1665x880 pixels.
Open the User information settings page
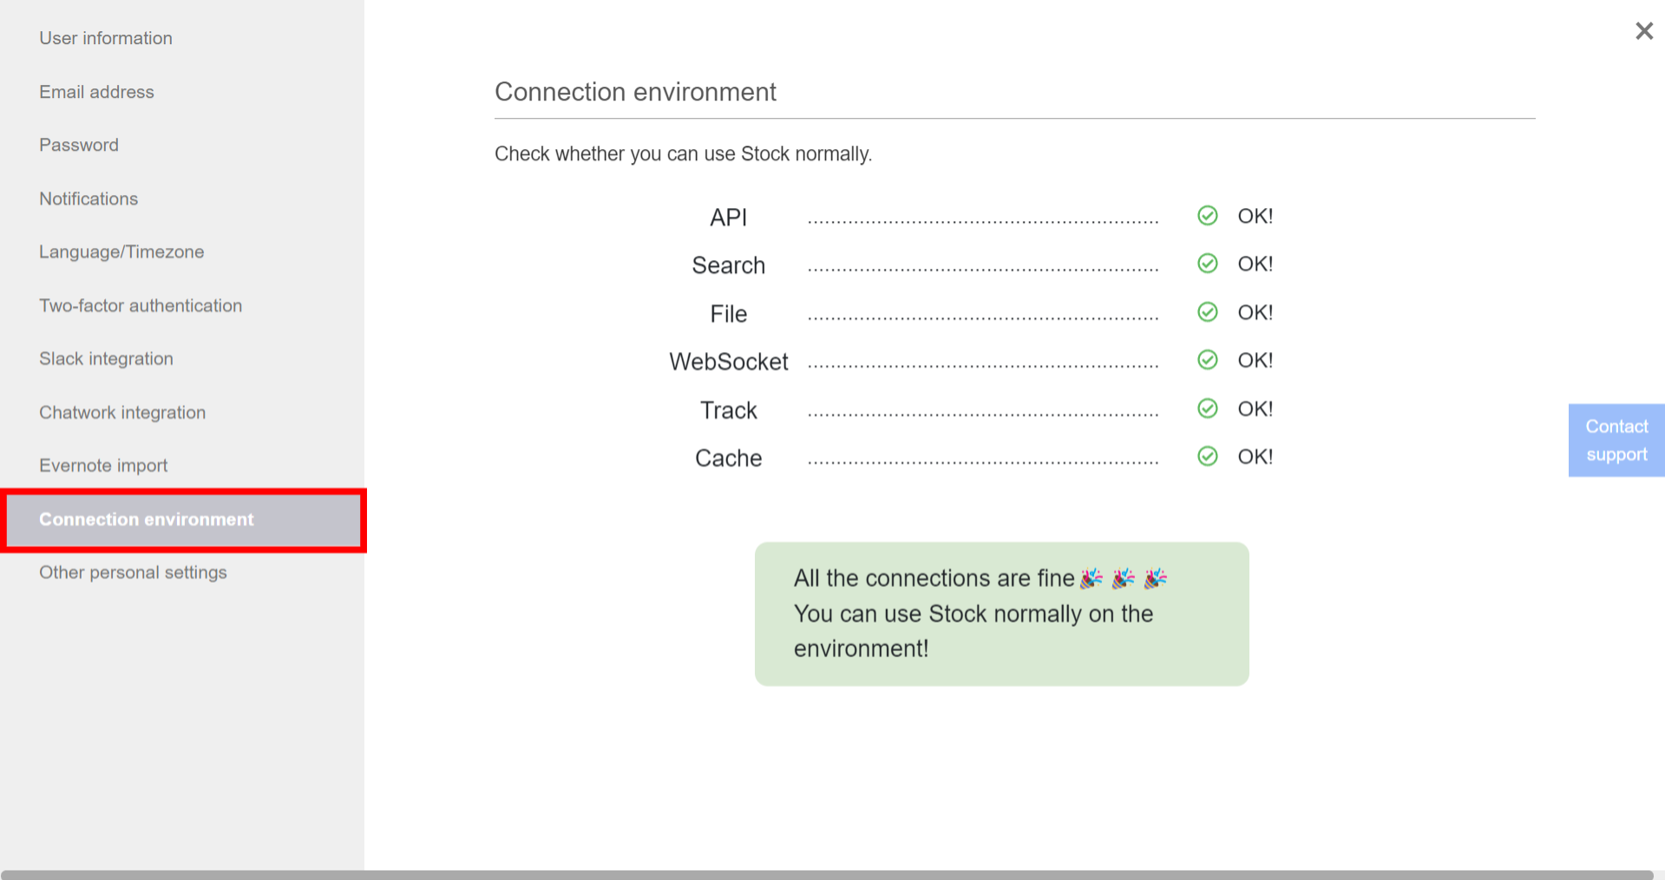pyautogui.click(x=105, y=38)
